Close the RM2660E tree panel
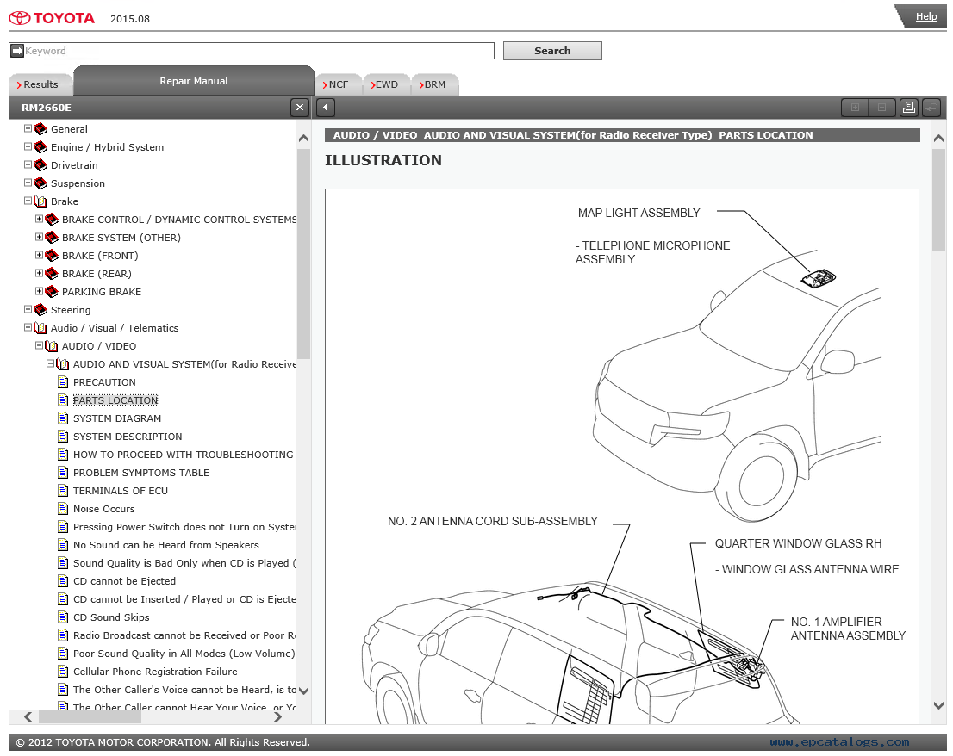The image size is (953, 756). (x=300, y=108)
